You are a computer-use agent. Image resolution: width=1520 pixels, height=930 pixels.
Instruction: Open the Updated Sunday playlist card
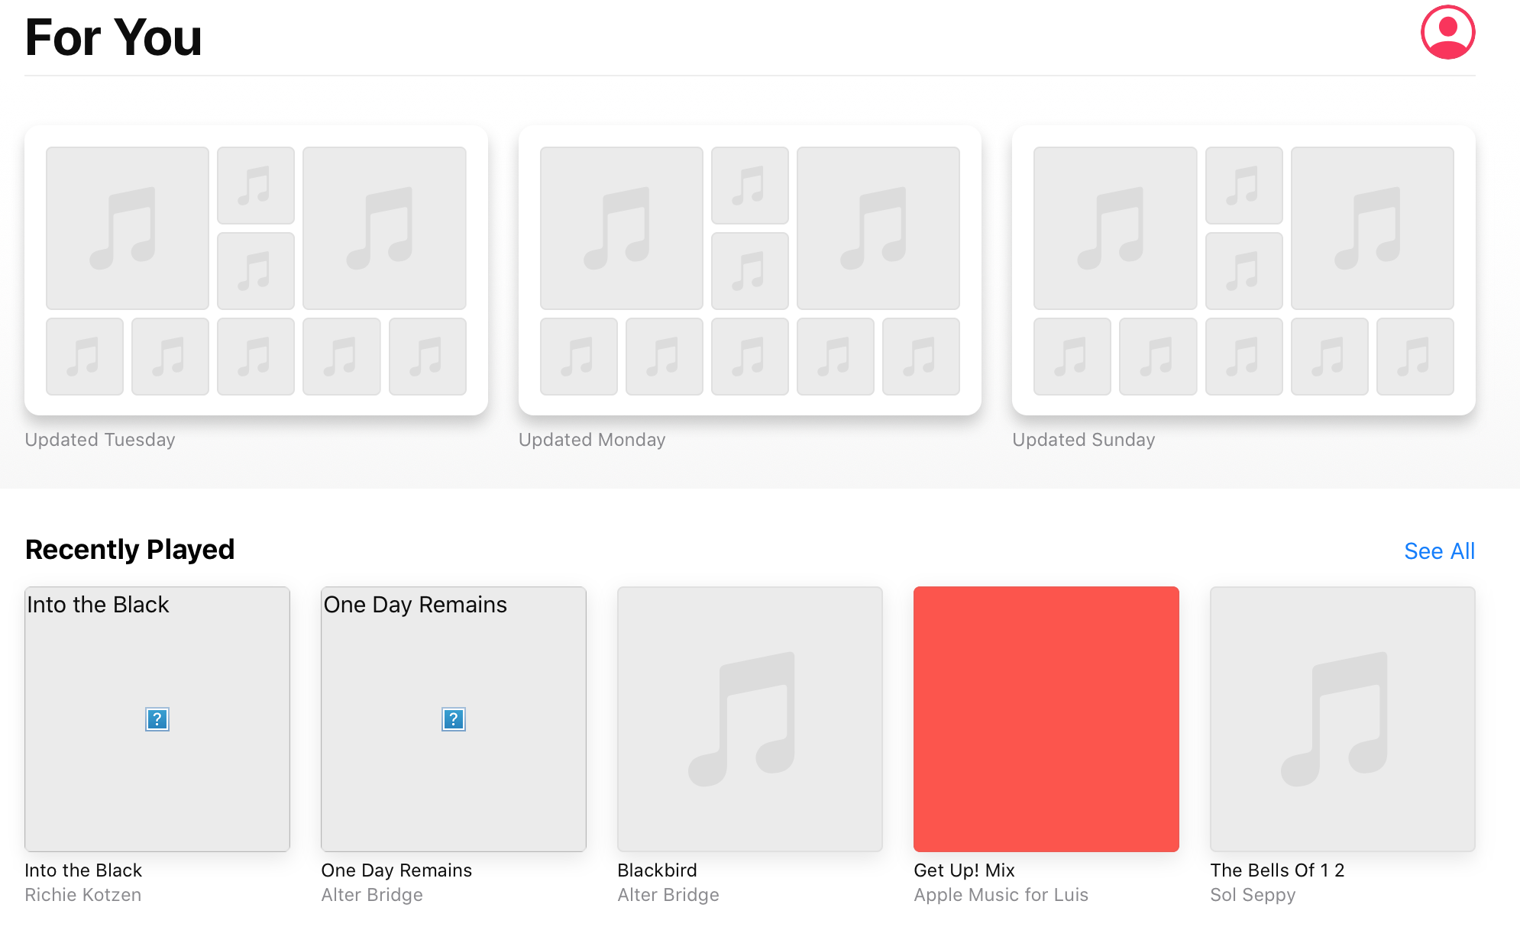pyautogui.click(x=1243, y=270)
